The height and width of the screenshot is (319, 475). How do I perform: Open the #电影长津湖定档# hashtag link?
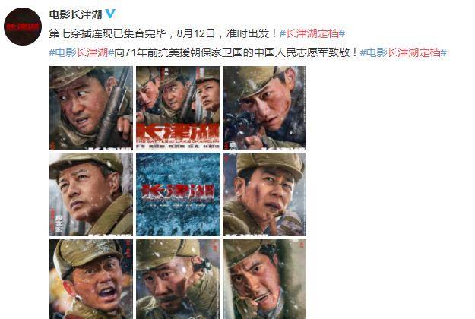(x=403, y=52)
